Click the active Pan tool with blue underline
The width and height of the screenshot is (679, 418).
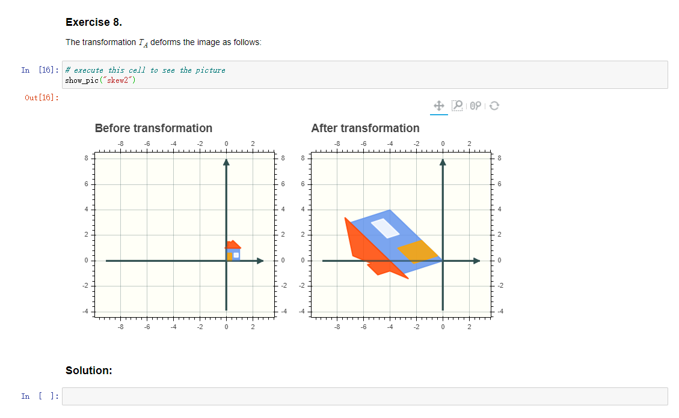point(439,105)
